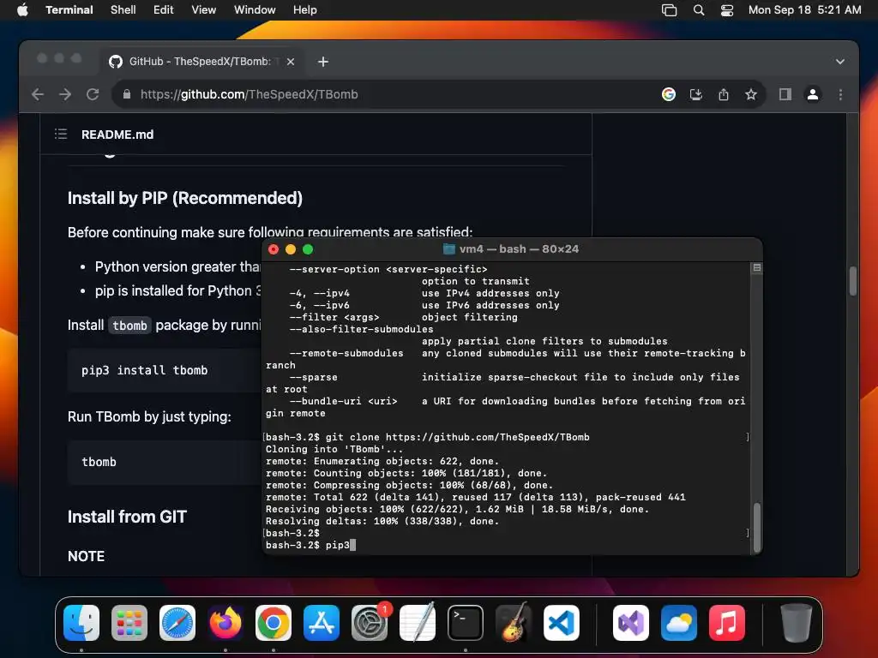Go forward in browser history
The height and width of the screenshot is (658, 878).
(65, 94)
